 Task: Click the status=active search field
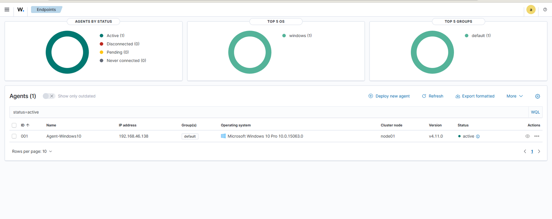269,112
